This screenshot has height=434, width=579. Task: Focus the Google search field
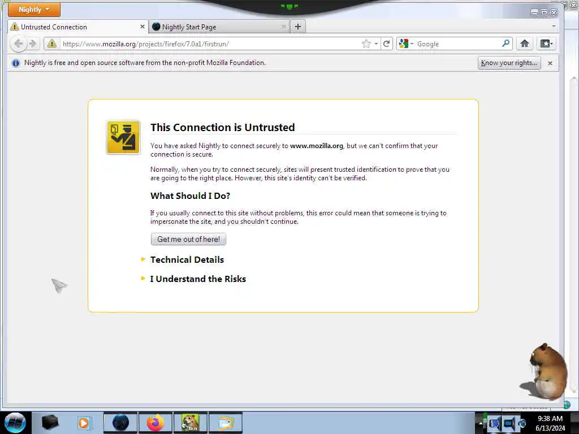[x=458, y=44]
